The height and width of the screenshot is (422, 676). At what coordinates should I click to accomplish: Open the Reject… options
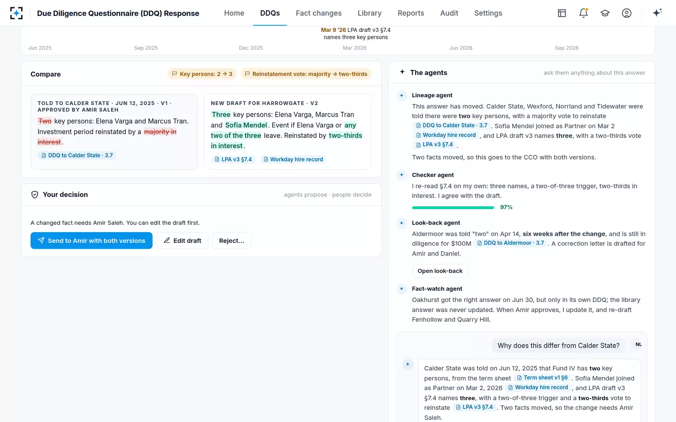coord(232,241)
